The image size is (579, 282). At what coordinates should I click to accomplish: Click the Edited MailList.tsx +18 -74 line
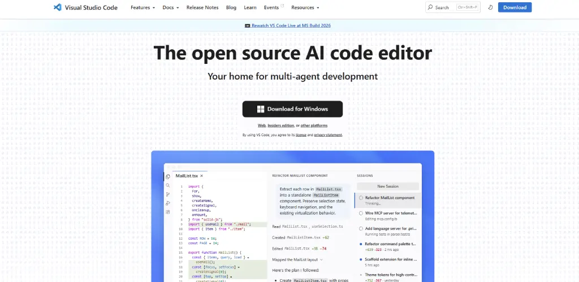tap(299, 249)
